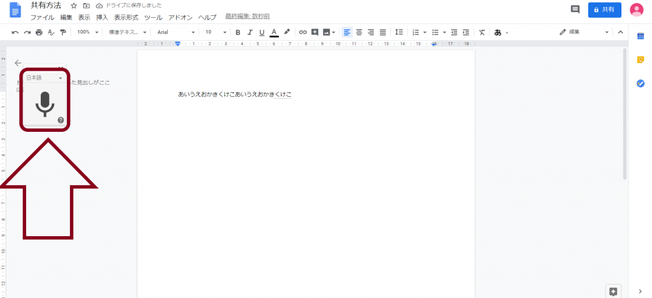652x298 pixels.
Task: Apply a numbered list
Action: tap(415, 32)
